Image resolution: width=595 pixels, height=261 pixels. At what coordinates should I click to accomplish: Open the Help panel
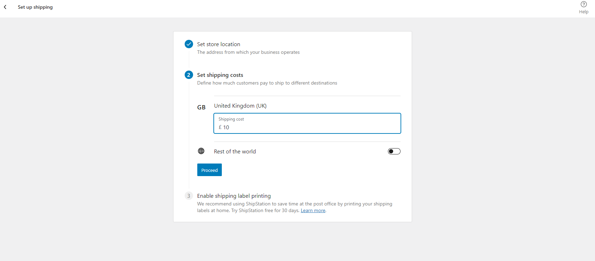point(583,7)
